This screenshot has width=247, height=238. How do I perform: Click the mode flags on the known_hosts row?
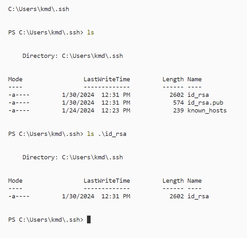pos(19,111)
